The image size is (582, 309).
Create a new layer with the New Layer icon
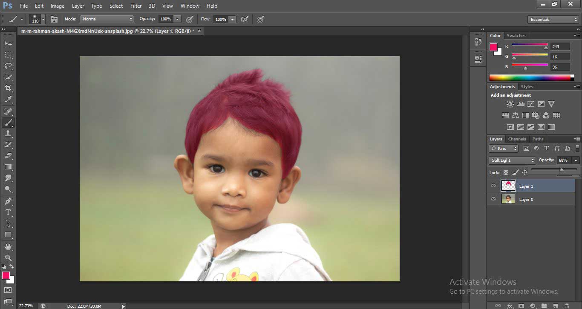555,305
